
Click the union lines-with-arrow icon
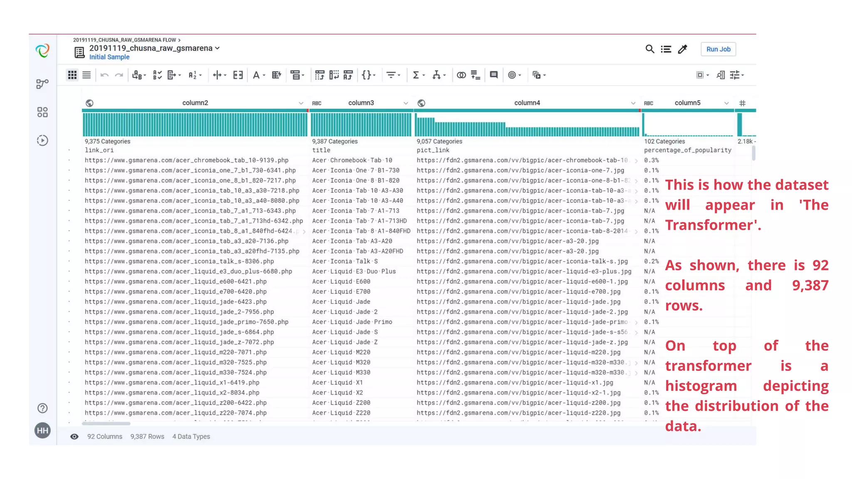(476, 75)
